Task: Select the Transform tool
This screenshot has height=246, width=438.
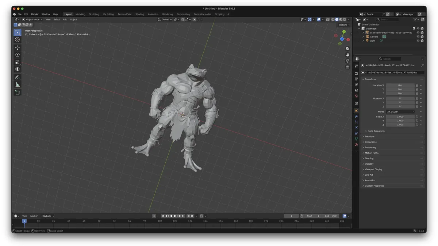Action: click(x=18, y=69)
